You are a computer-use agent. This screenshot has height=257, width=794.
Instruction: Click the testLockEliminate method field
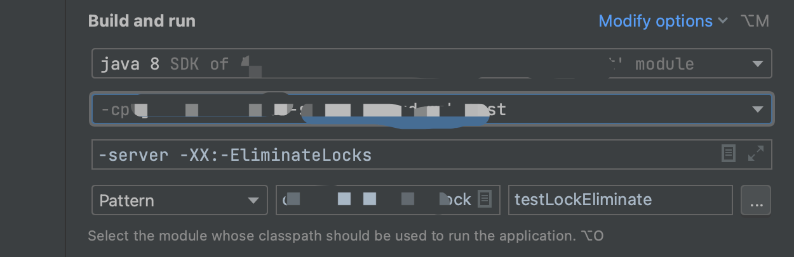pos(620,200)
